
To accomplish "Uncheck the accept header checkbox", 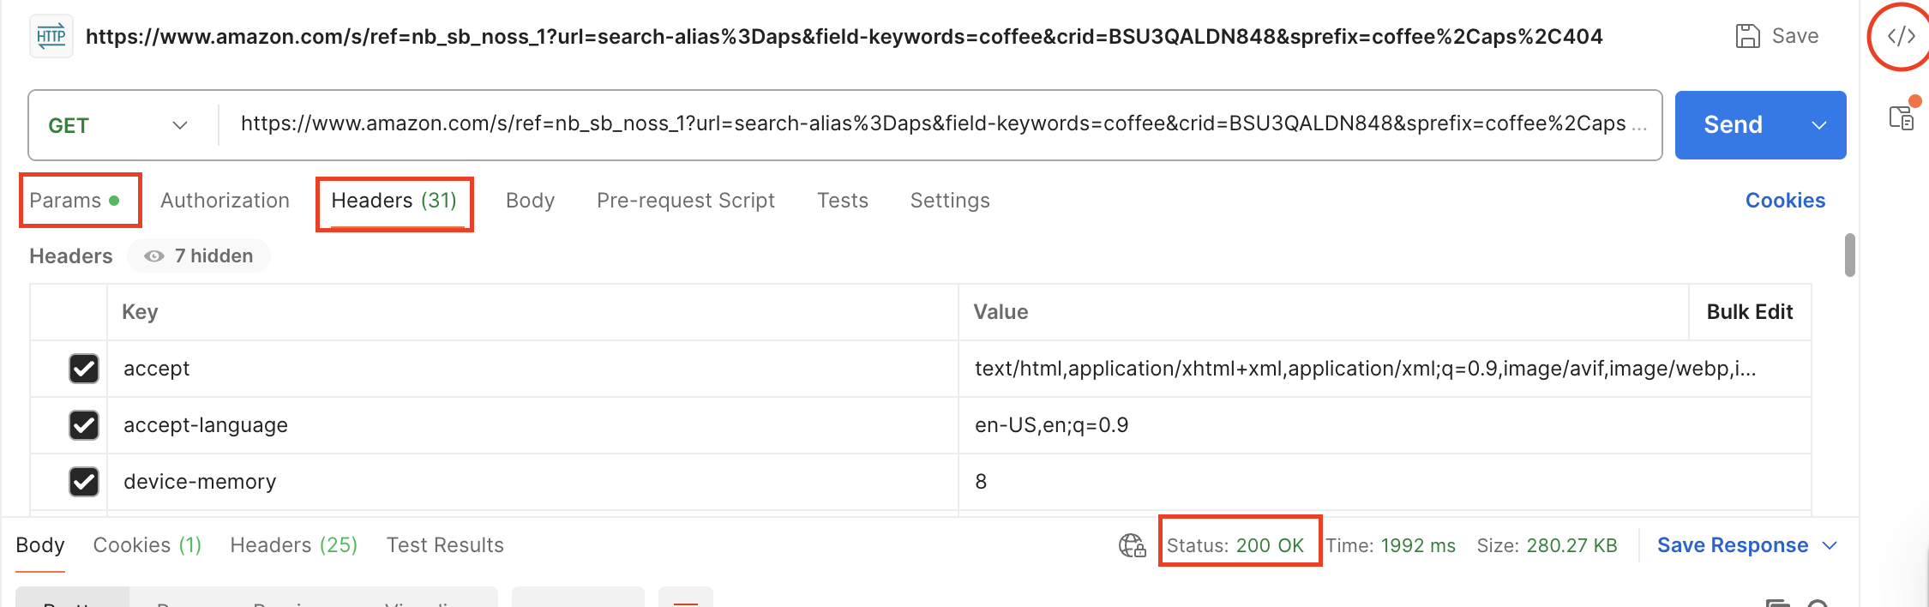I will (84, 369).
